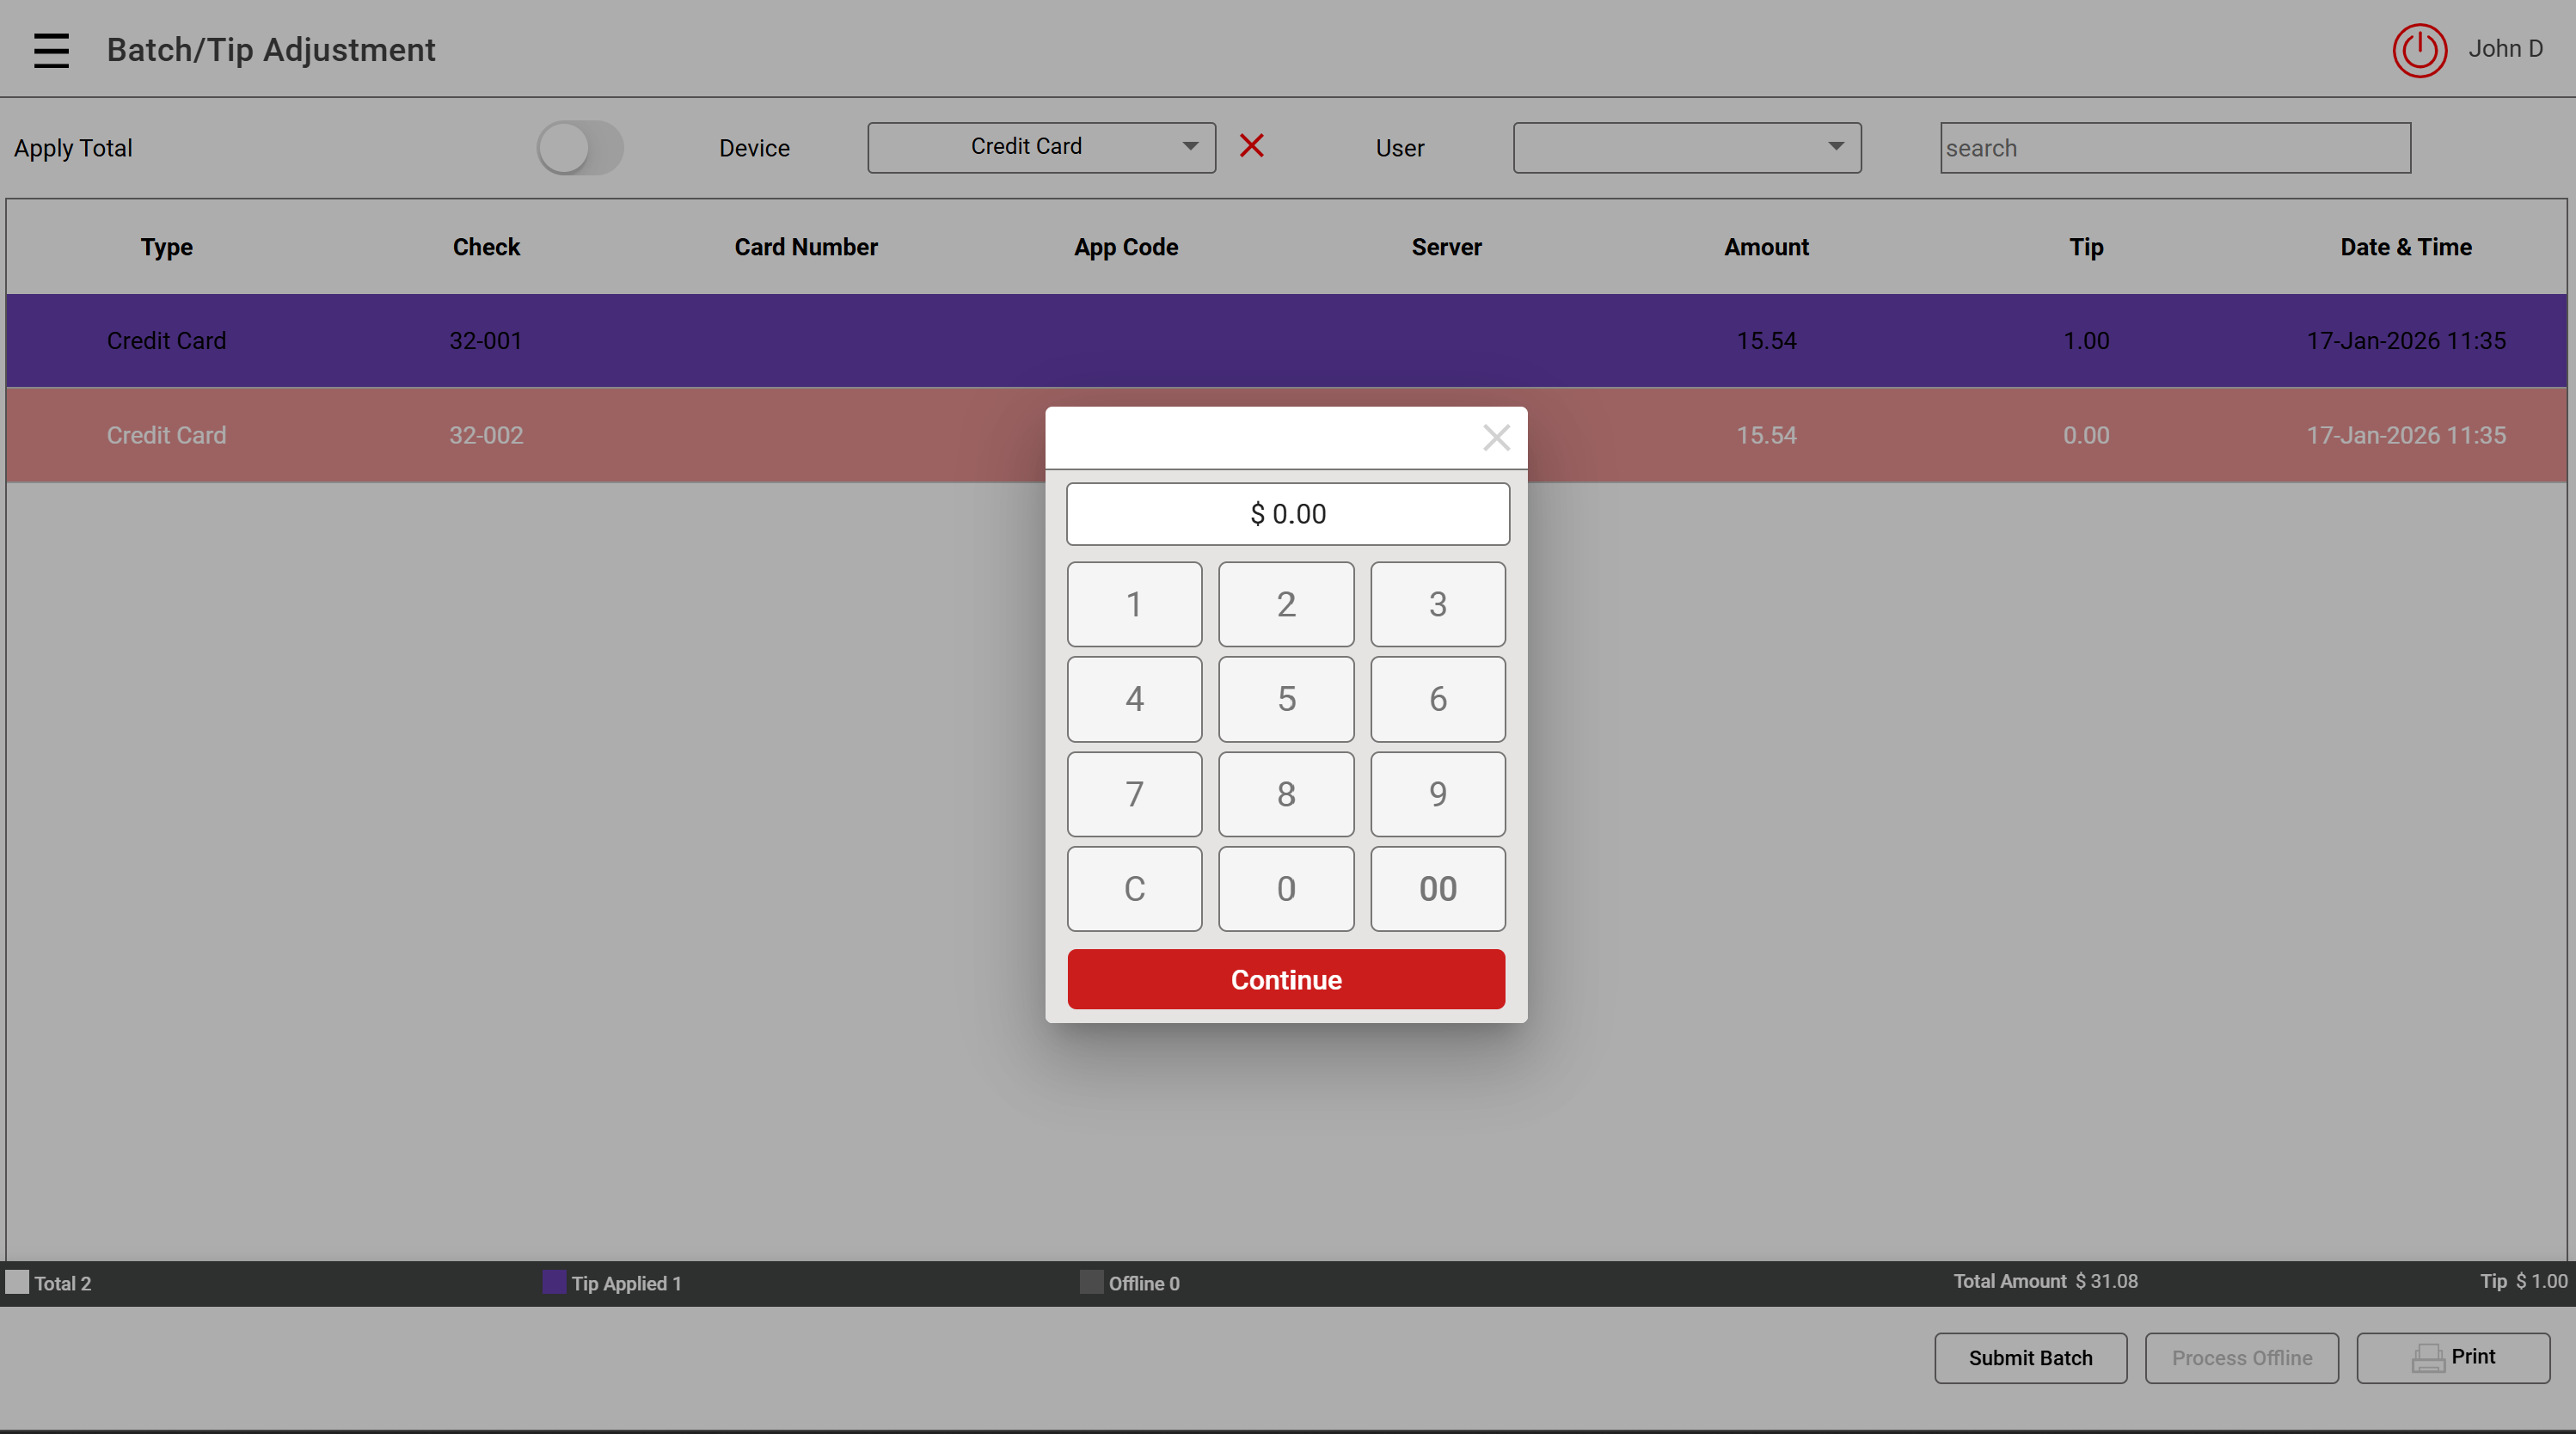The height and width of the screenshot is (1434, 2576).
Task: Click the Total legend square
Action: (x=17, y=1282)
